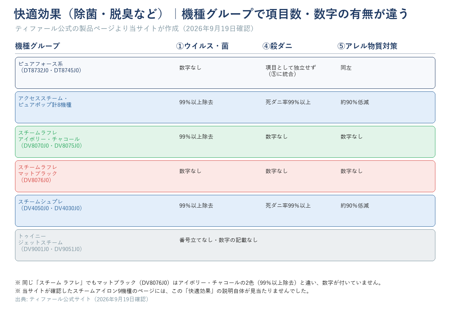Select the "④殺ダニ" column header
450x311 pixels.
coord(277,46)
